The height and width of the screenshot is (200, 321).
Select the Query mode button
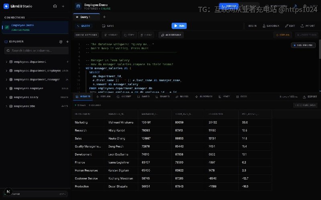coord(83,26)
